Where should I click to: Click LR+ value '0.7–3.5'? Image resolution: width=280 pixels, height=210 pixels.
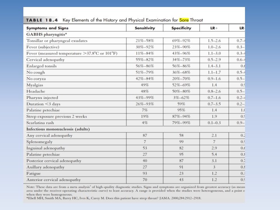click(x=214, y=104)
